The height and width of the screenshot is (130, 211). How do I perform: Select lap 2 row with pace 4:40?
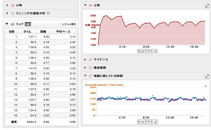[40, 42]
